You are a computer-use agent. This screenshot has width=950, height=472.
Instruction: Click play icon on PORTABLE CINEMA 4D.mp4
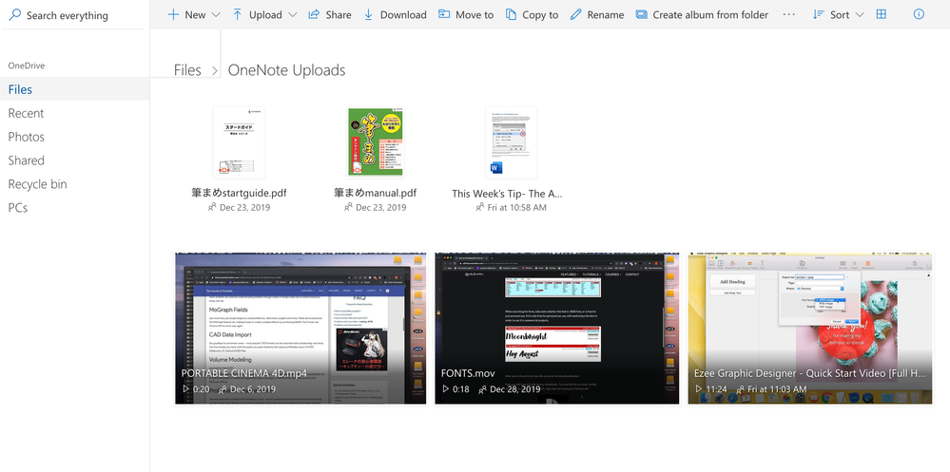tap(186, 389)
